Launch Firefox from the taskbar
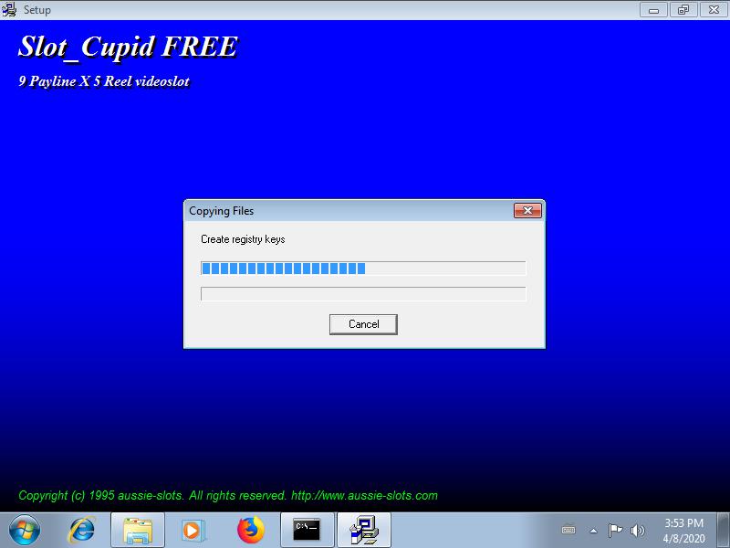The width and height of the screenshot is (730, 548). point(250,531)
